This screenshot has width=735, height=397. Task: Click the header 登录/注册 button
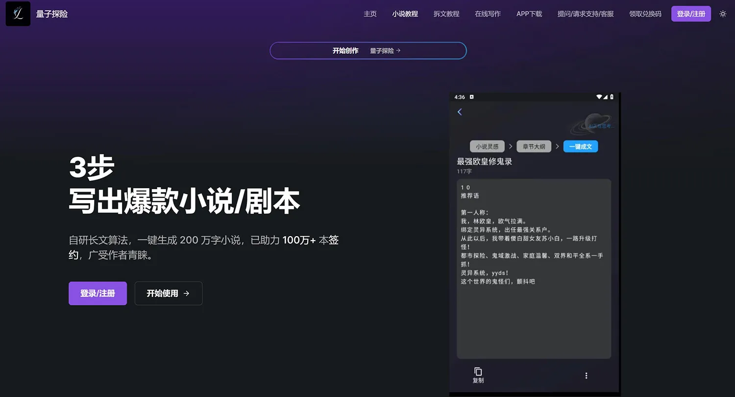click(x=691, y=14)
